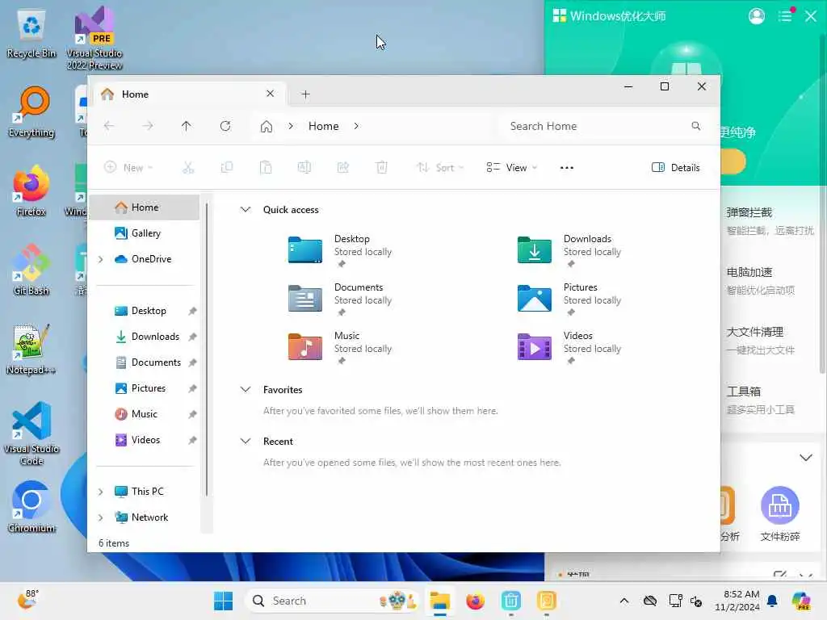The height and width of the screenshot is (620, 827).
Task: Open the Sort dropdown menu
Action: 440,168
